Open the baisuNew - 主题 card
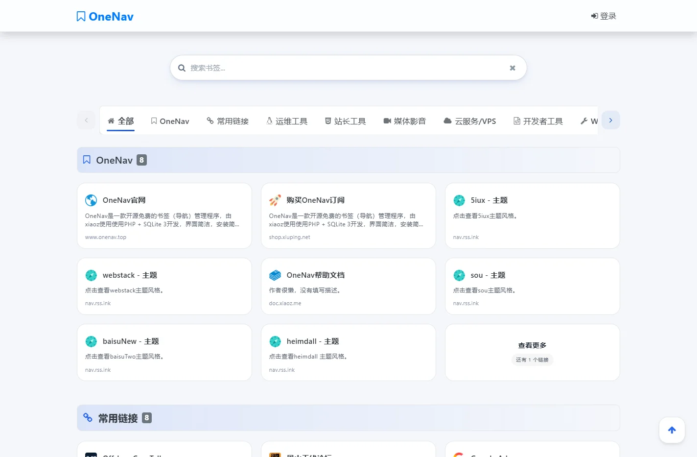This screenshot has height=457, width=697. click(164, 353)
